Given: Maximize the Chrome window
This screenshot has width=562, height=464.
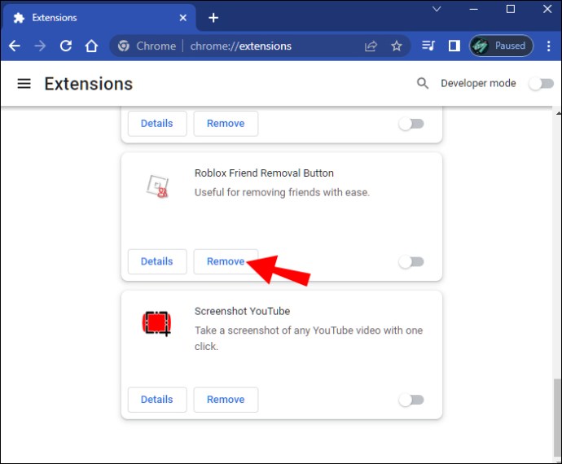Looking at the screenshot, I should tap(511, 9).
